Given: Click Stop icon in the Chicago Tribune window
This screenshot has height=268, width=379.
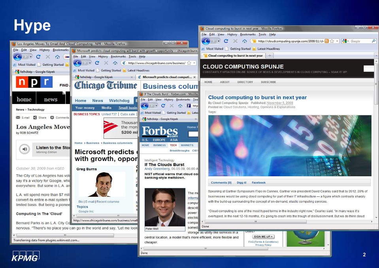Looking at the screenshot, I should point(106,63).
